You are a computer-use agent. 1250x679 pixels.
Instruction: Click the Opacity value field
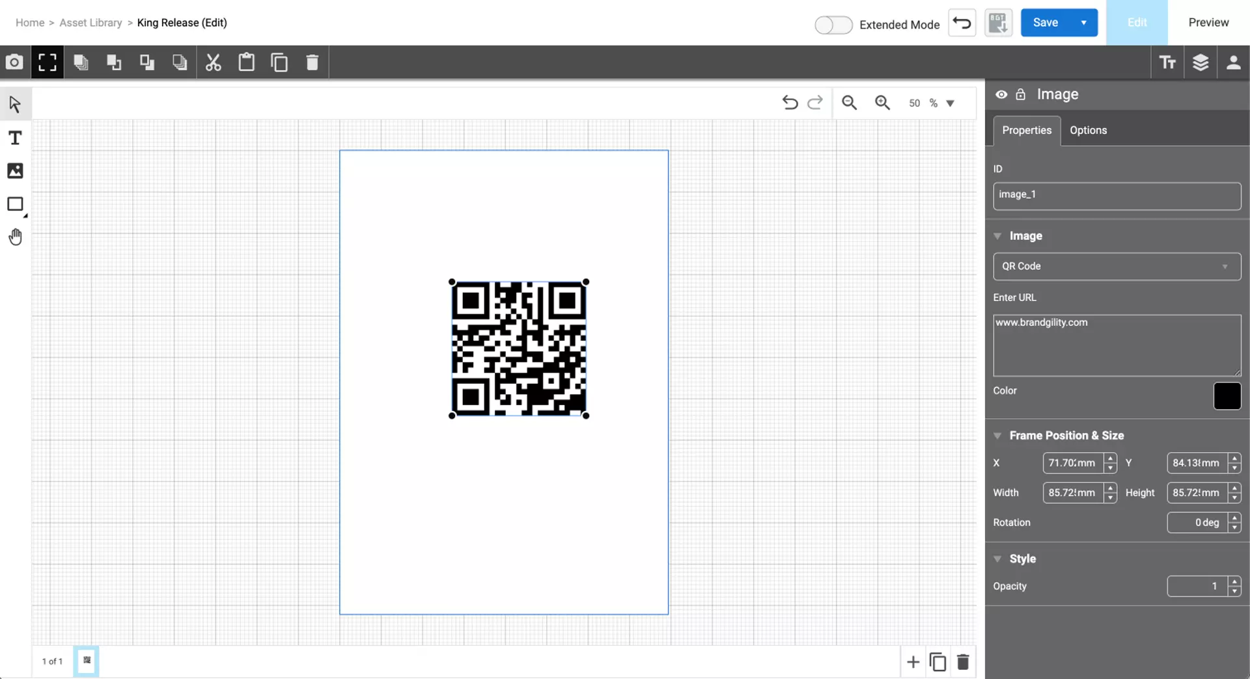coord(1197,586)
